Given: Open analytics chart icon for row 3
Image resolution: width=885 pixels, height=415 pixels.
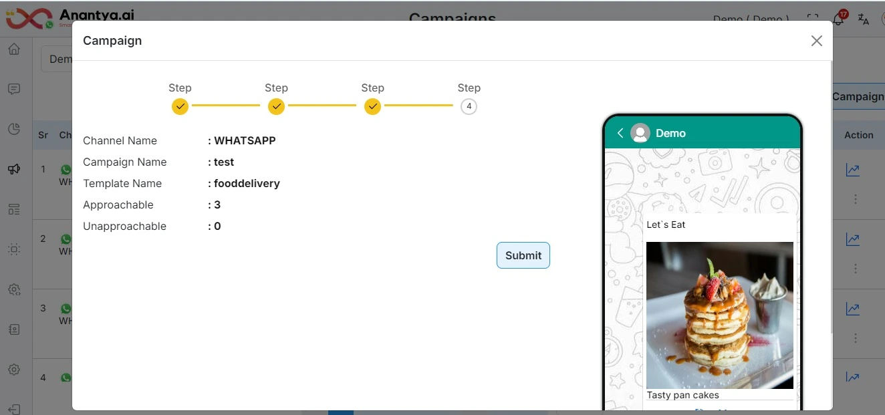Looking at the screenshot, I should 853,309.
